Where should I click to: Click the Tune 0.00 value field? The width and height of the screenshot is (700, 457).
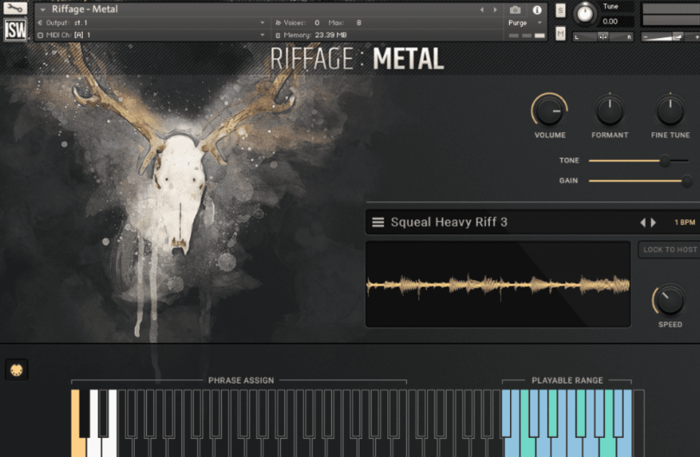(610, 22)
